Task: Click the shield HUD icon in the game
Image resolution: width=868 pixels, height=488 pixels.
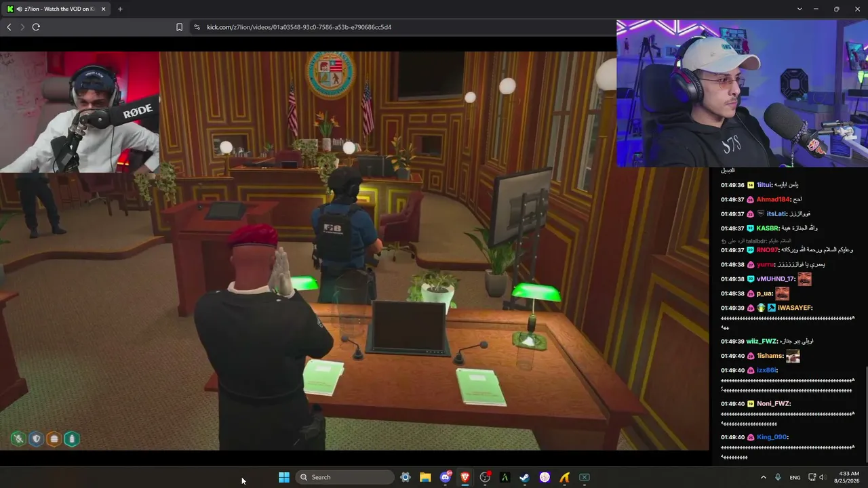Action: tap(37, 439)
